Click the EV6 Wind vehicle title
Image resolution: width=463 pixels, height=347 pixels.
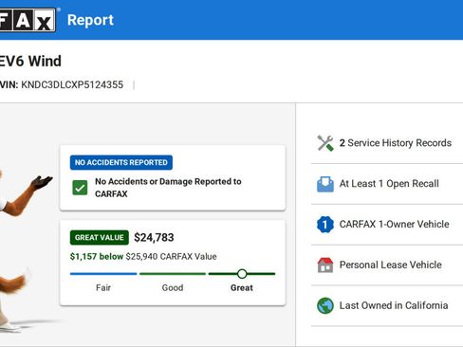pos(30,61)
